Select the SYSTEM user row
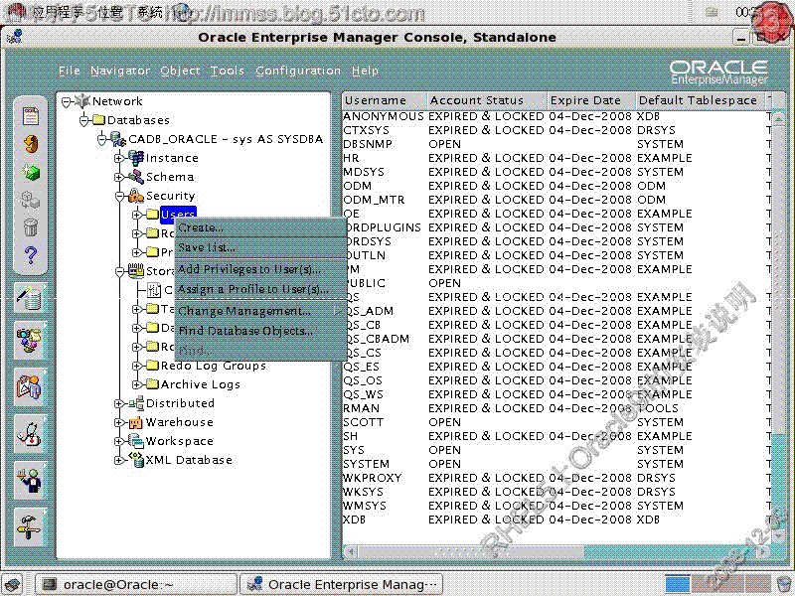 pos(556,464)
